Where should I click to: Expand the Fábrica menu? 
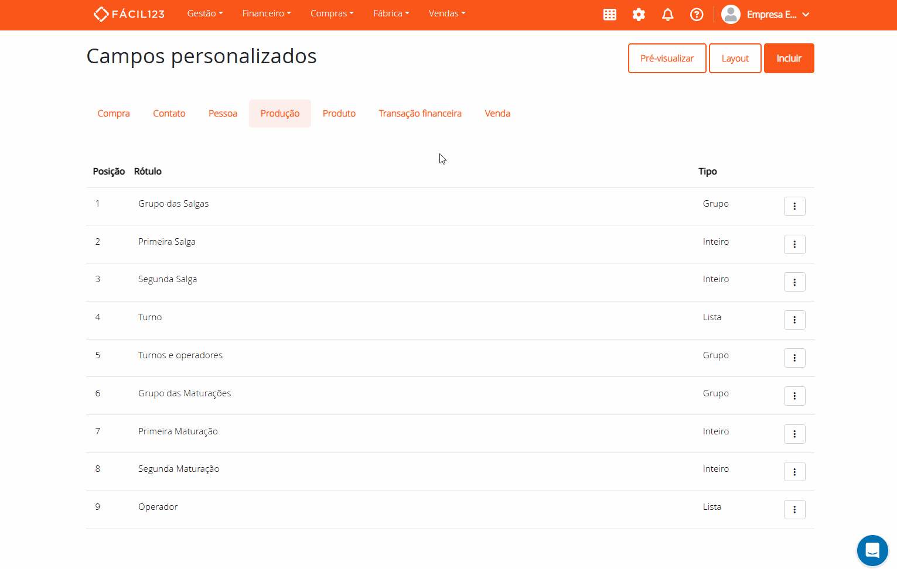pyautogui.click(x=391, y=13)
